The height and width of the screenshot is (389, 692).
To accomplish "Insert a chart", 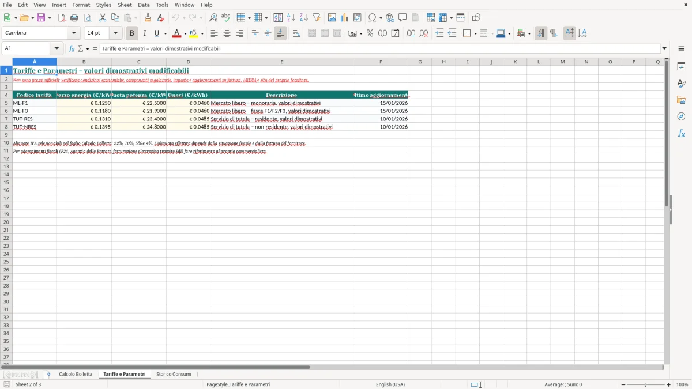I will point(345,18).
